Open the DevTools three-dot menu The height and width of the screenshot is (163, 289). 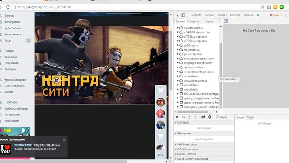[286, 15]
